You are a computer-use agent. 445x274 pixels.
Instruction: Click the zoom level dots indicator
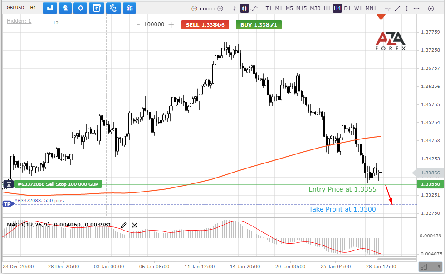tap(207, 9)
